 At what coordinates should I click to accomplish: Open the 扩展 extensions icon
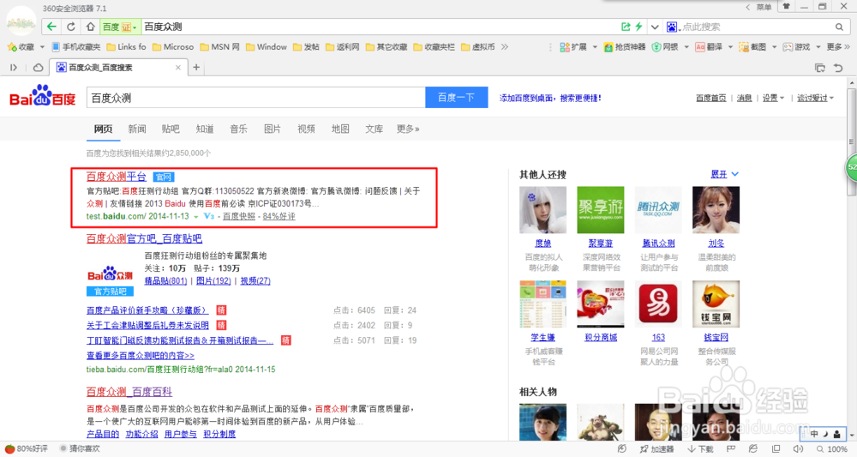click(x=573, y=47)
